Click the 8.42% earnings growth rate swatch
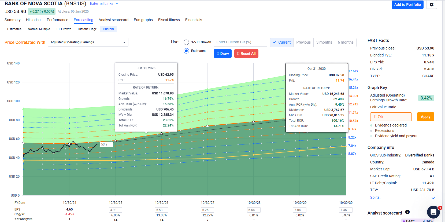The height and width of the screenshot is (222, 445). click(426, 98)
